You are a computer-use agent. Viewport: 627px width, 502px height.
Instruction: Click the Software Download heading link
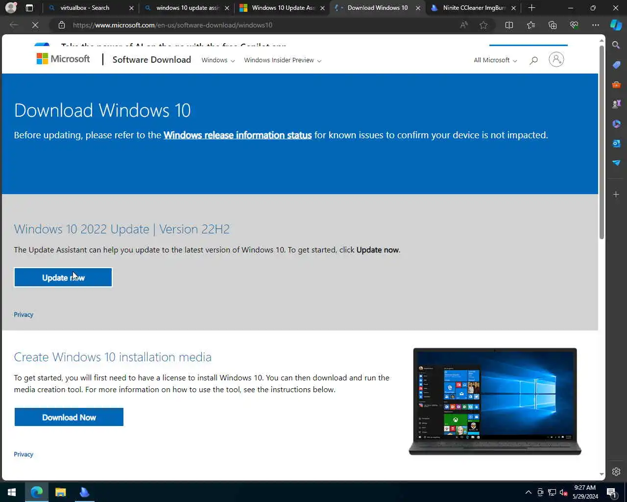click(152, 60)
